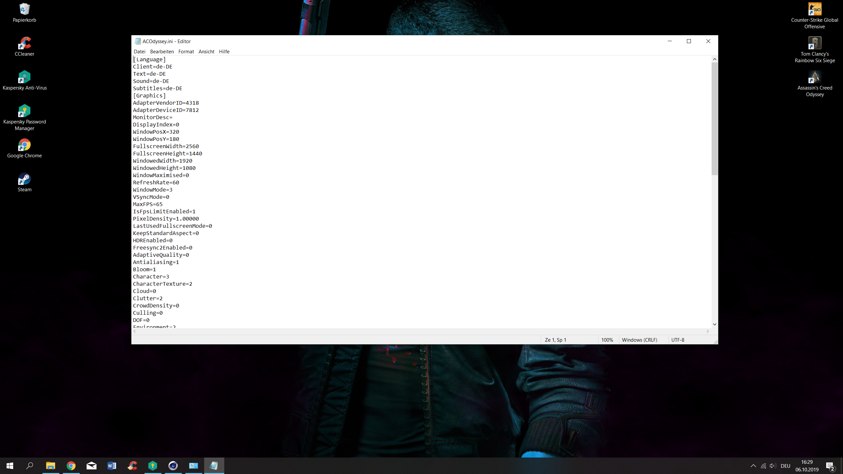This screenshot has width=843, height=474.
Task: Click the Mail taskbar icon
Action: 92,466
